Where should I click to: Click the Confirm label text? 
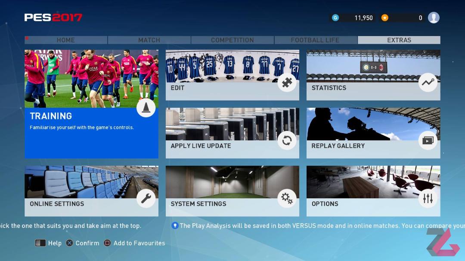87,243
